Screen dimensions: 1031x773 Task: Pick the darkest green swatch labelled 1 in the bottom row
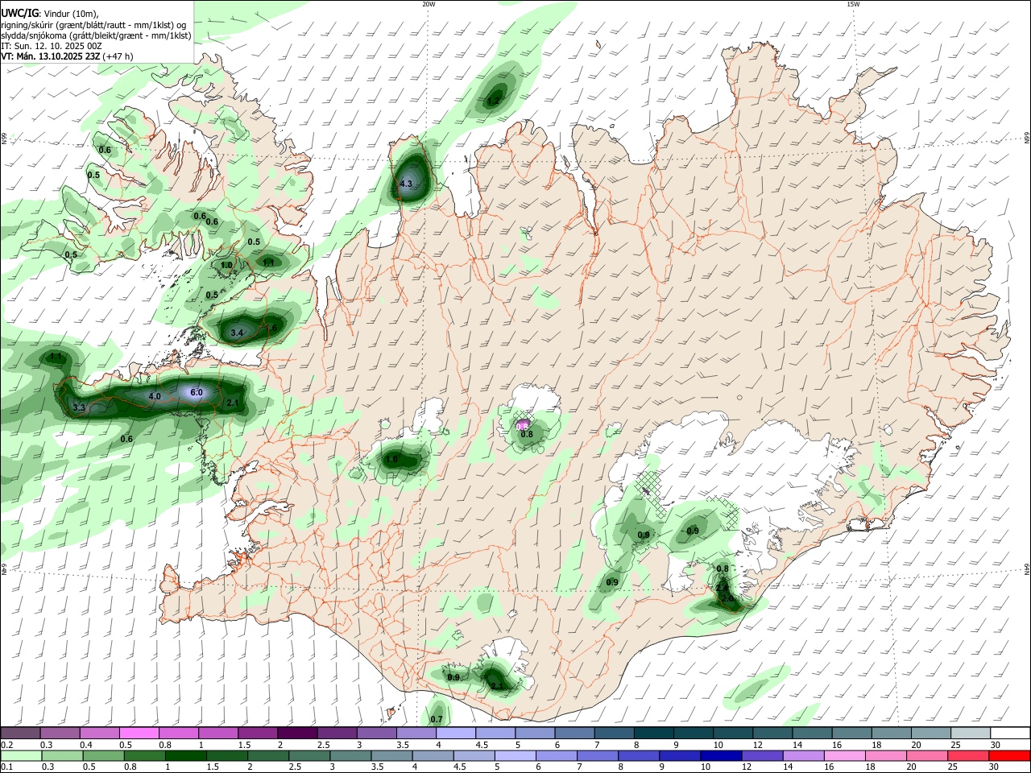coord(184,755)
